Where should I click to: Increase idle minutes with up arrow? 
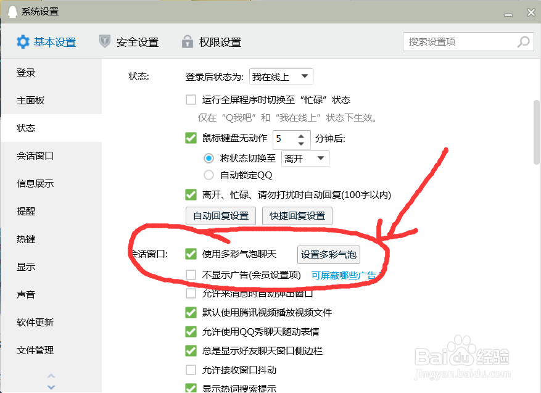[x=301, y=135]
